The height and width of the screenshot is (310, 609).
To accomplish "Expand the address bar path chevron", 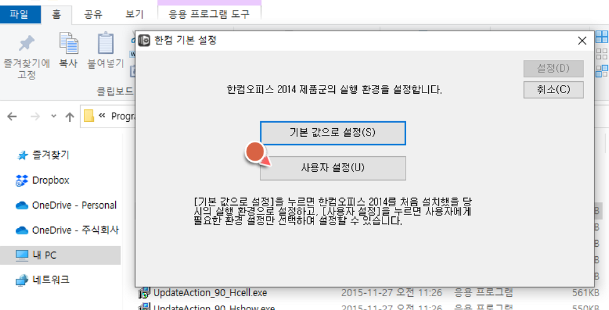I will (103, 116).
